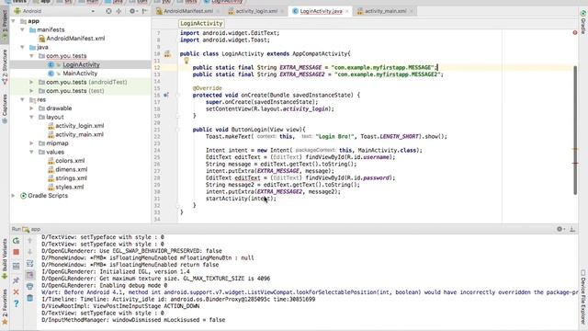588x331 pixels.
Task: Select dimens.xml in values folder
Action: (x=72, y=169)
